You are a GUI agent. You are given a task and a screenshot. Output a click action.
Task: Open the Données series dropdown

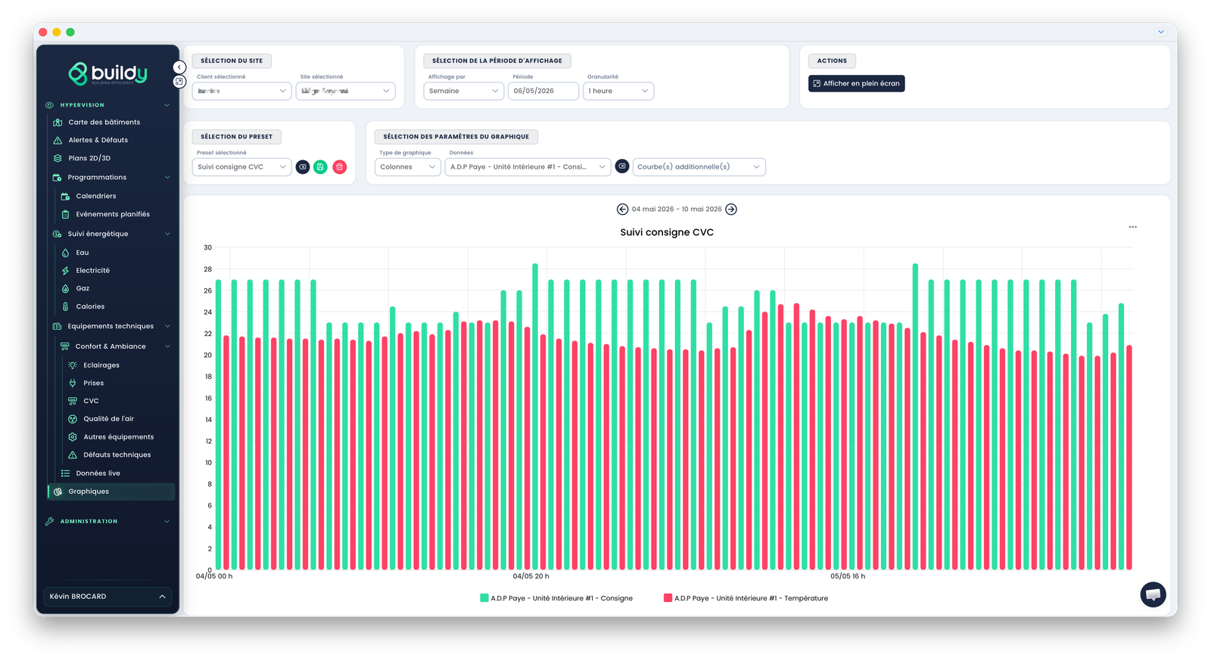click(528, 167)
